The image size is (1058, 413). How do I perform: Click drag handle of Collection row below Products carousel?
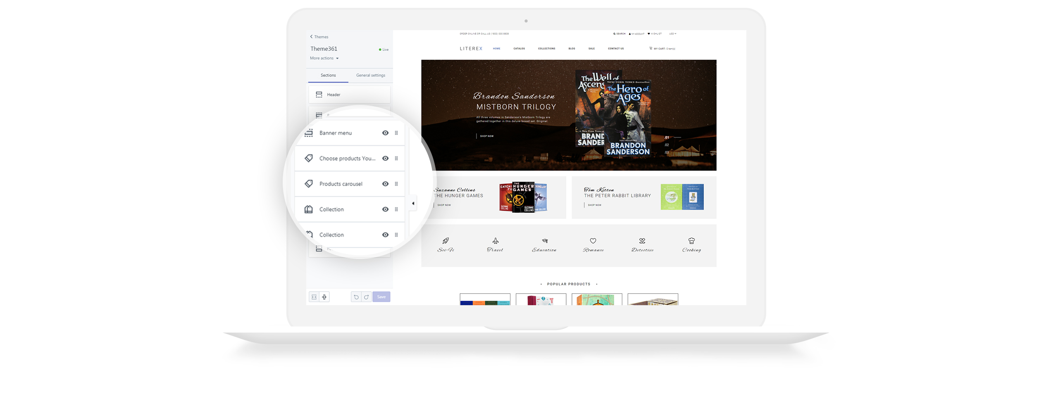click(x=396, y=209)
